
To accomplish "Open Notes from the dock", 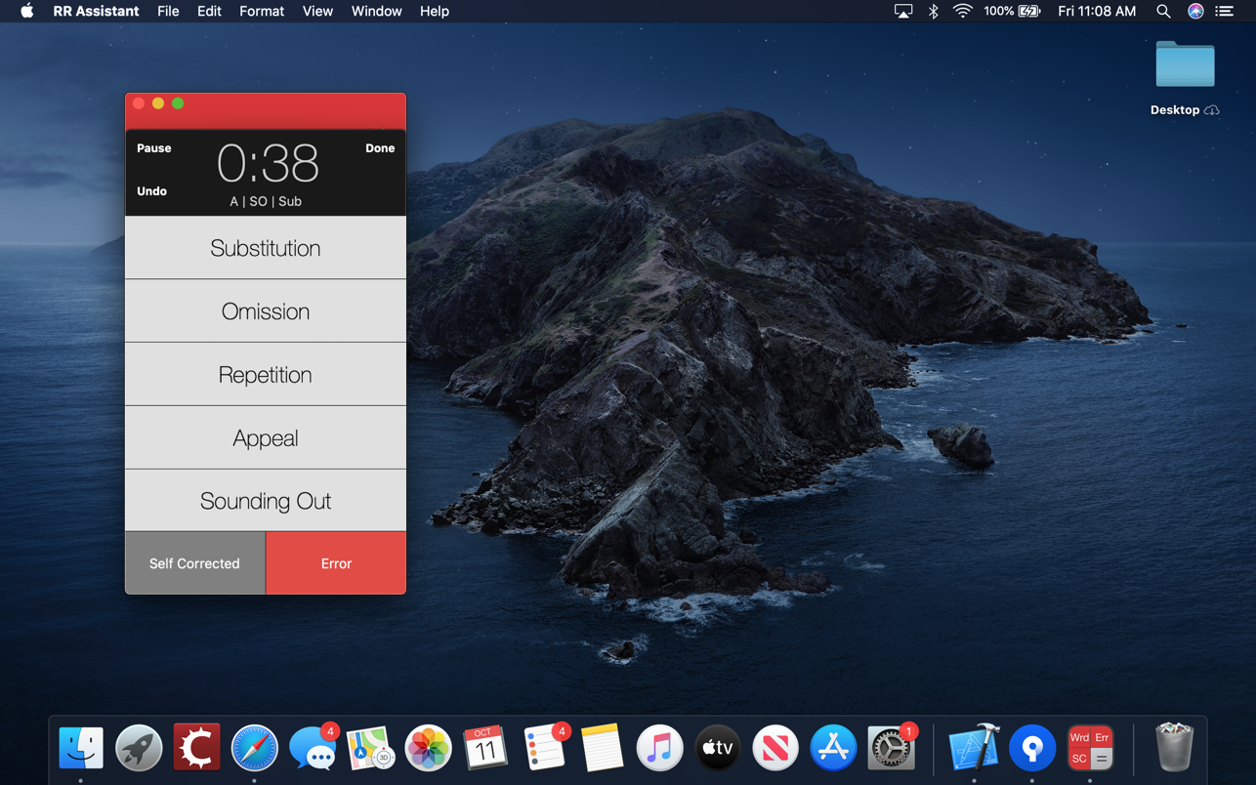I will click(602, 748).
